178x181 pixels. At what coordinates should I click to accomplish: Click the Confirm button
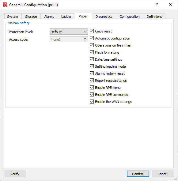pyautogui.click(x=138, y=174)
